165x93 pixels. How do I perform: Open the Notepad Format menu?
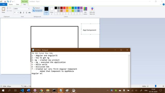[x=41, y=53]
